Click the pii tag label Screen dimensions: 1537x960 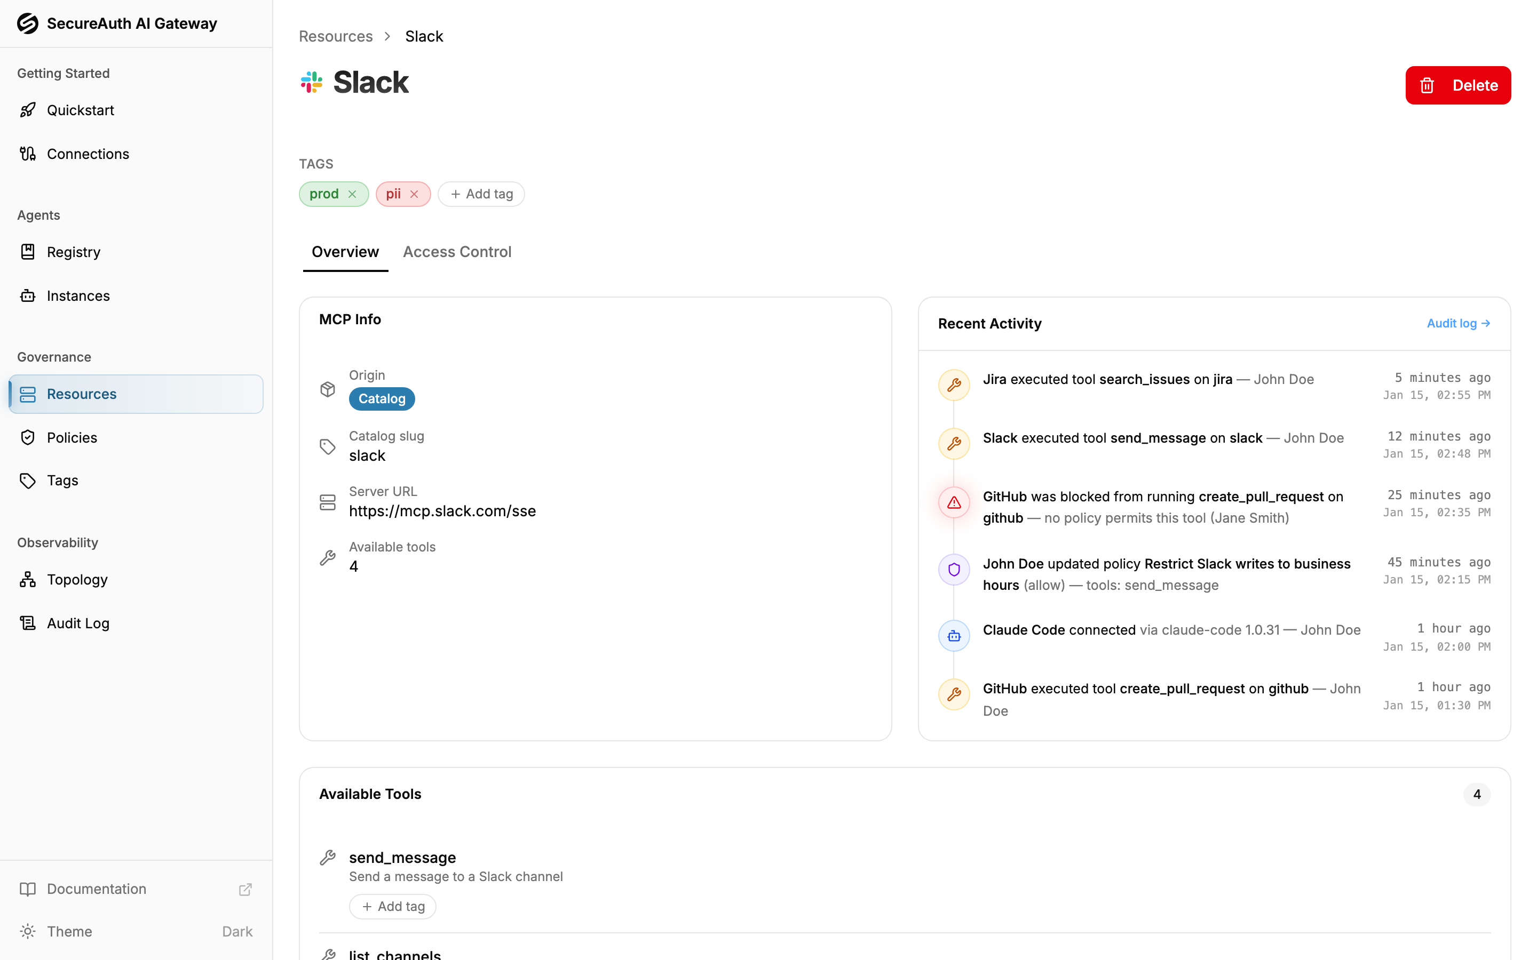tap(393, 194)
